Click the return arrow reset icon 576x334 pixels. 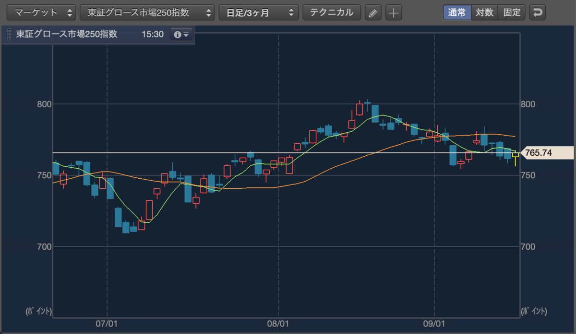pos(538,12)
